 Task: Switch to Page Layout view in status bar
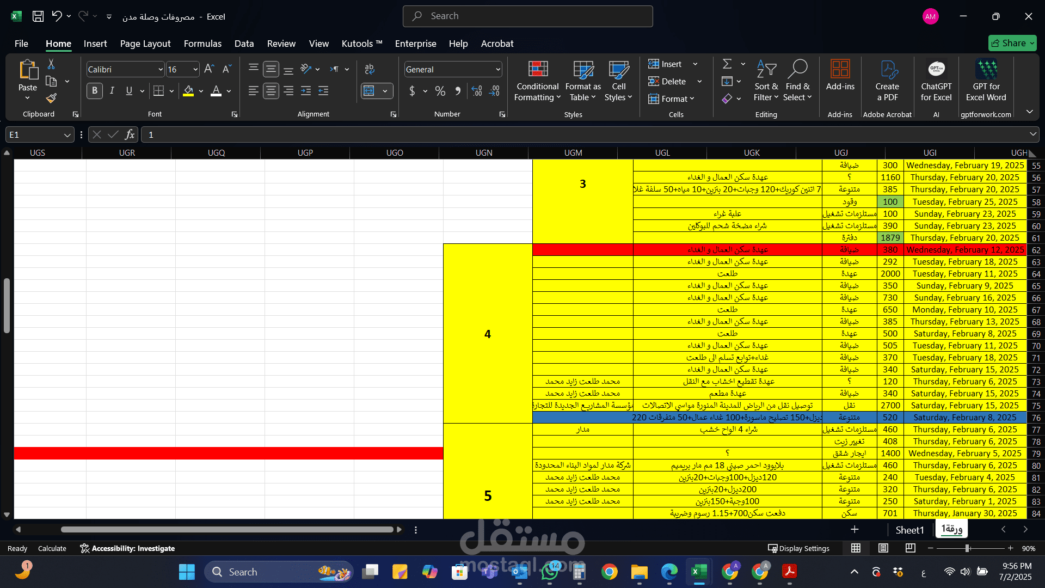coord(883,548)
